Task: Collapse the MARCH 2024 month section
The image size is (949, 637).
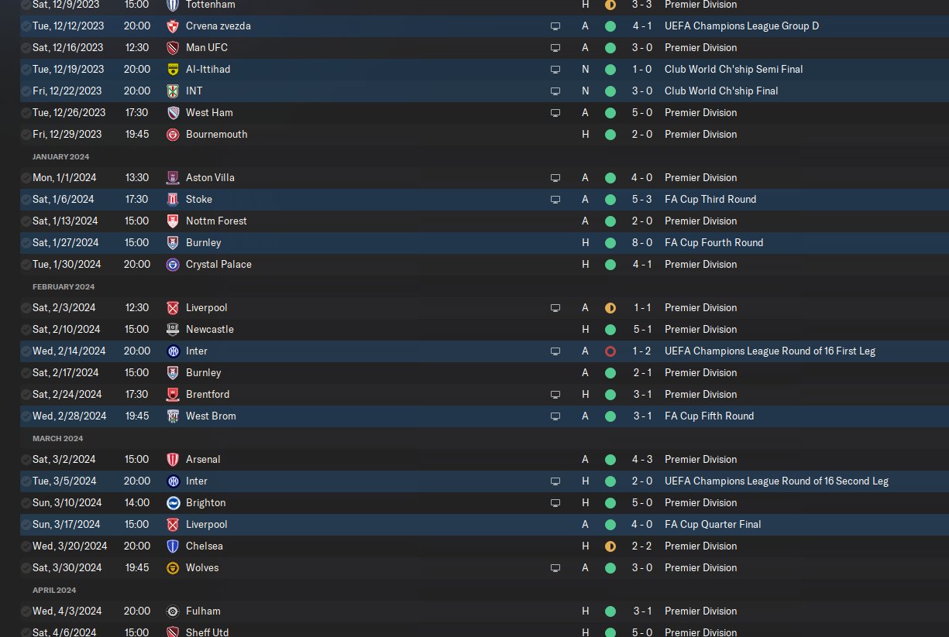Action: coord(58,439)
